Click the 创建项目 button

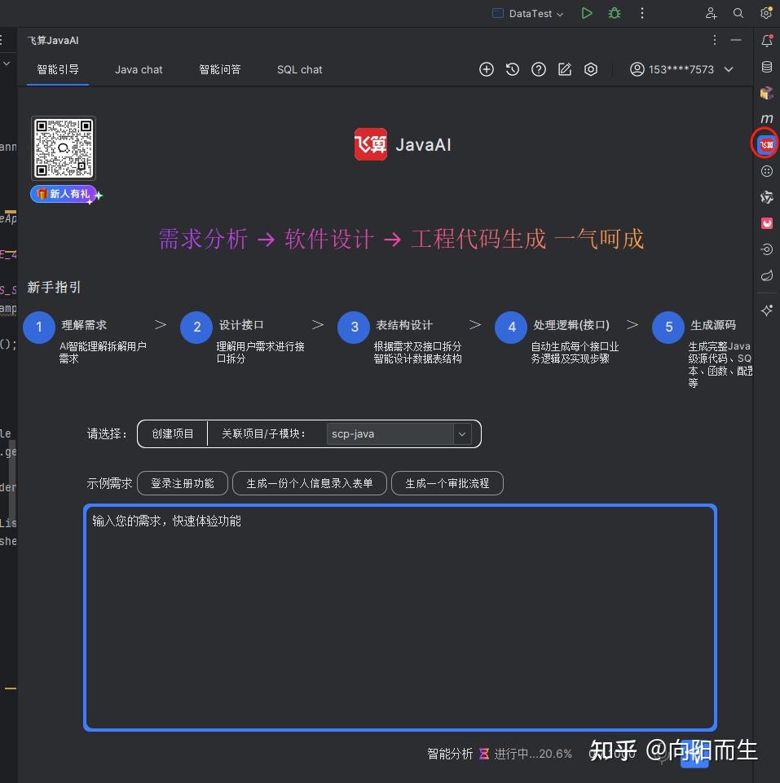pos(171,433)
